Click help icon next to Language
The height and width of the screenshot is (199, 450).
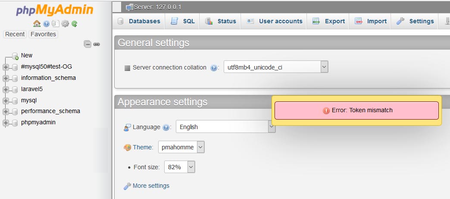pos(166,127)
